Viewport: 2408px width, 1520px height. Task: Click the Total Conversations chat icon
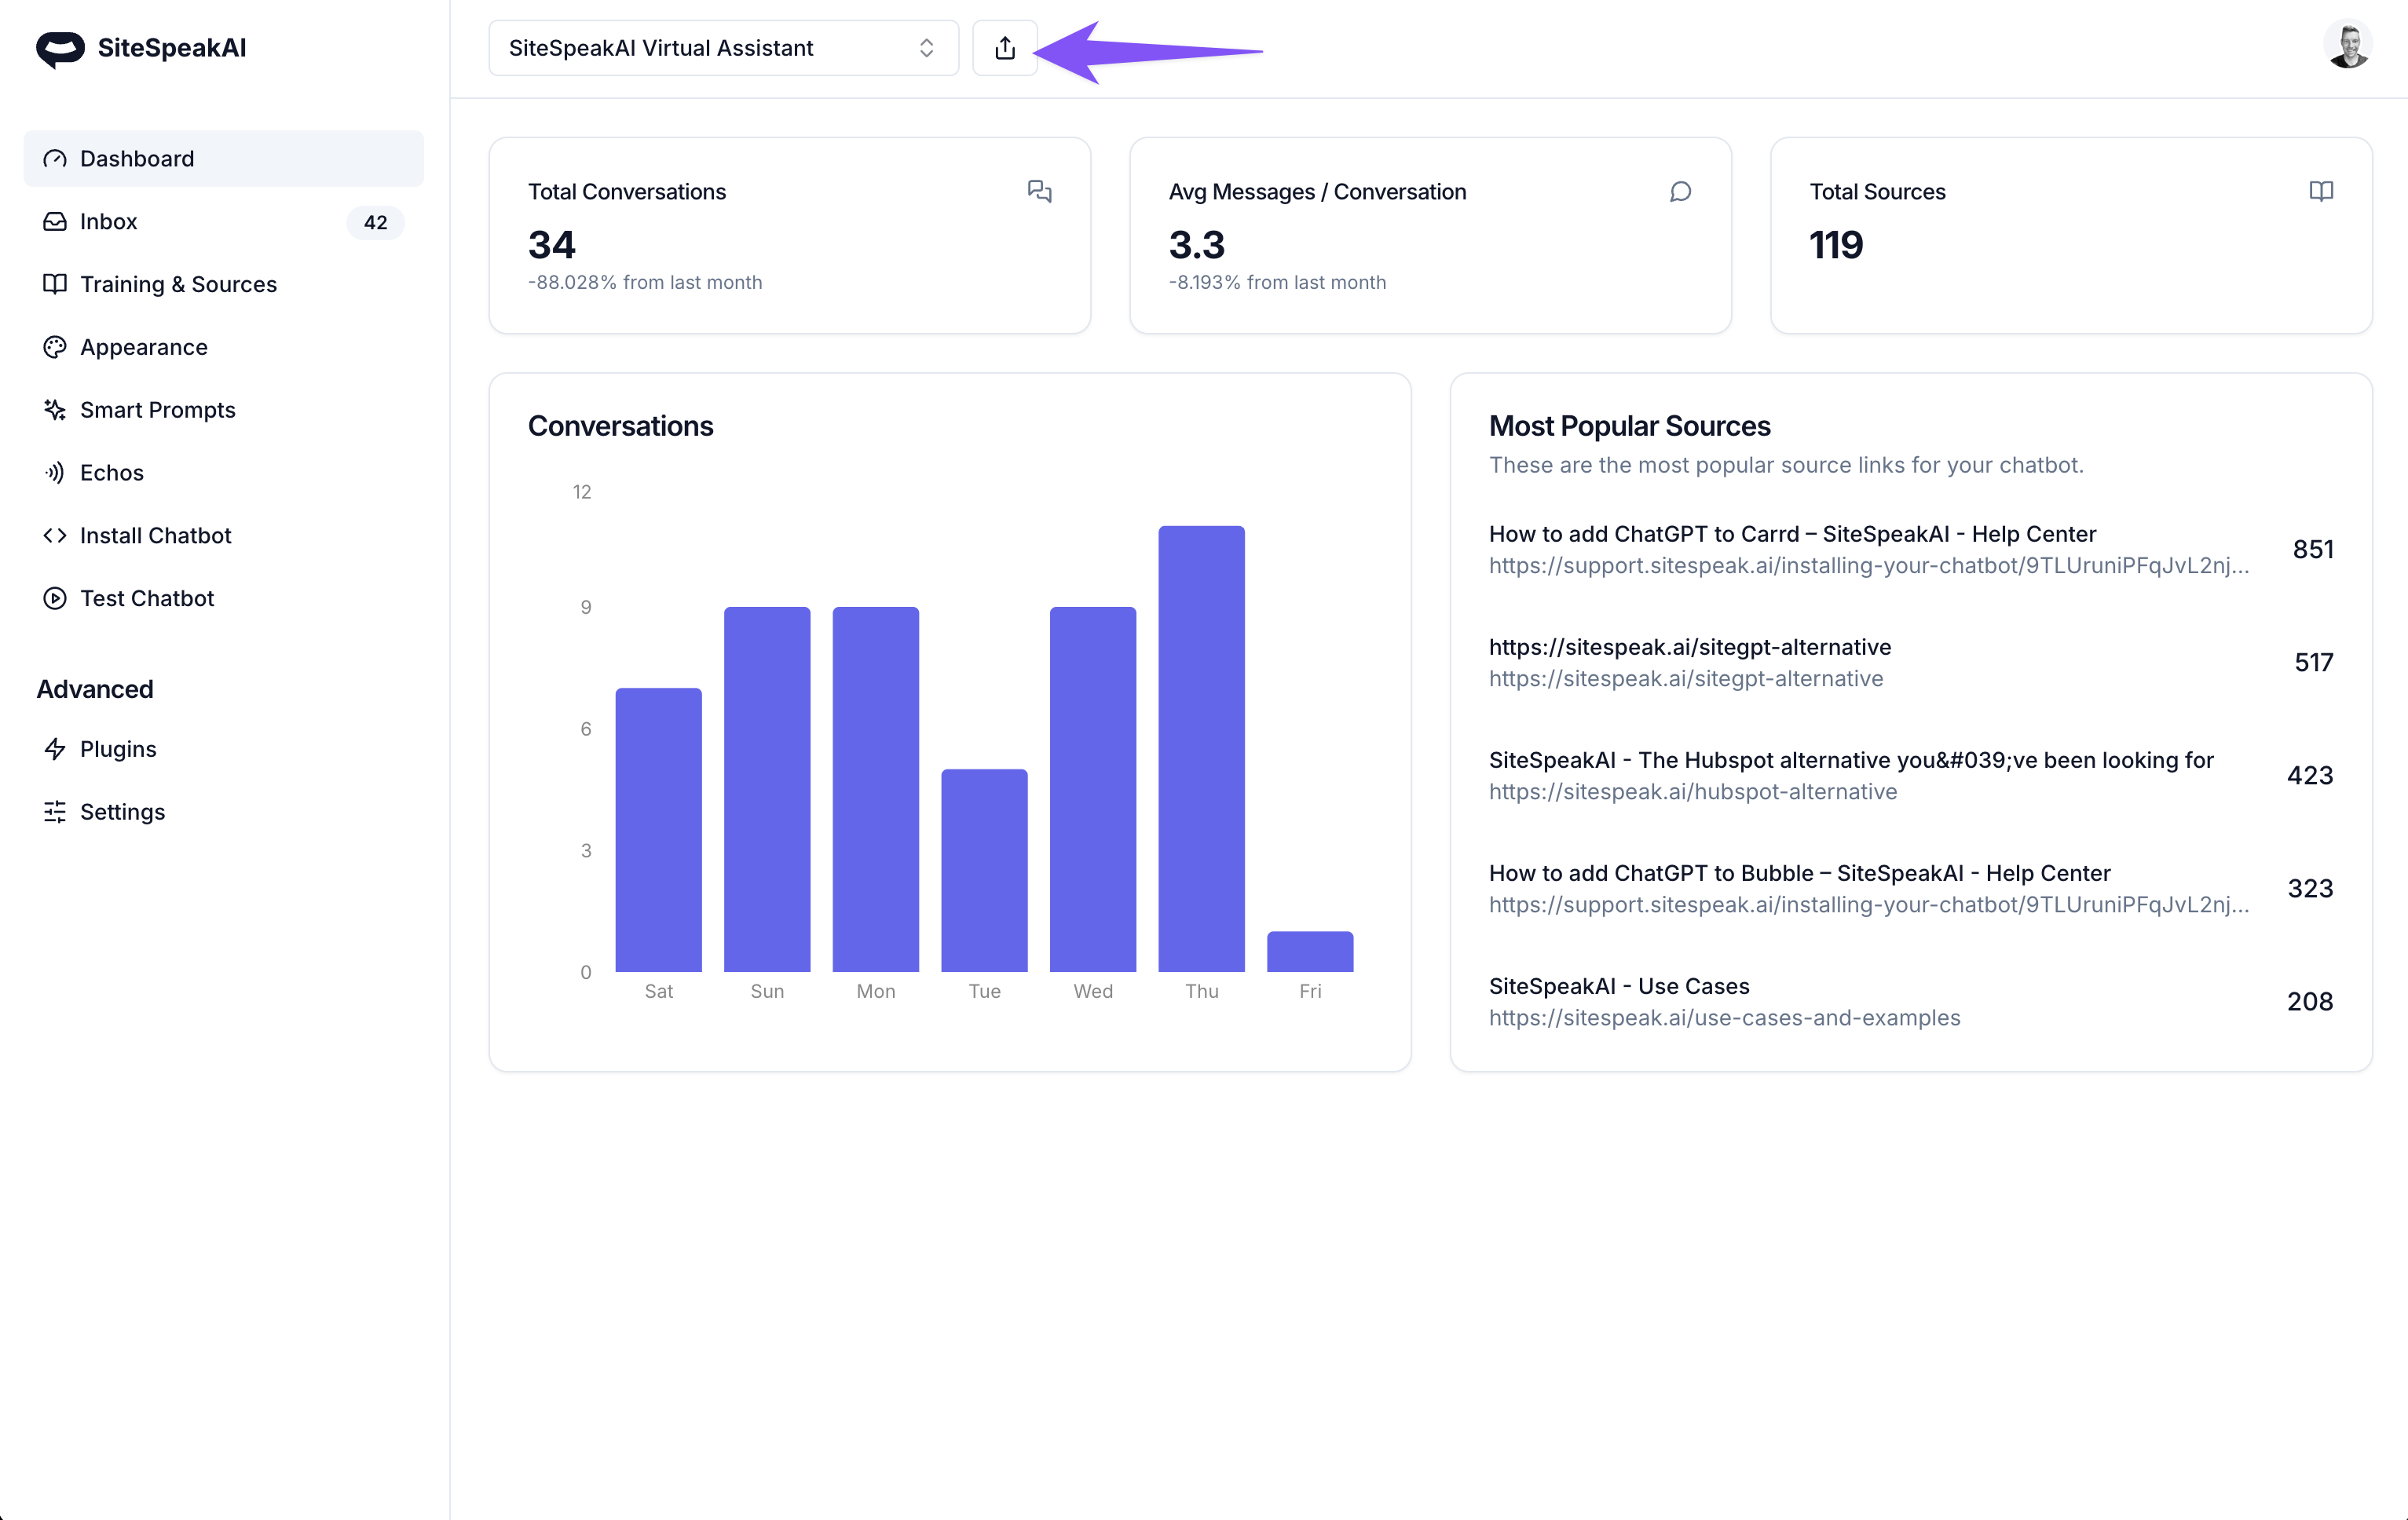(1039, 191)
